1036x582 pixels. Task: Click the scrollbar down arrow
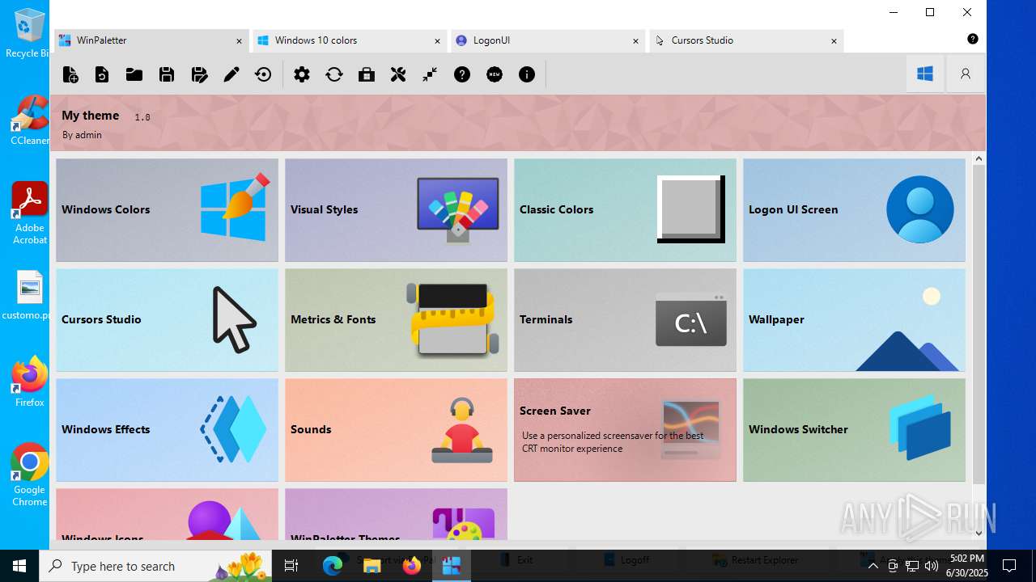click(979, 533)
